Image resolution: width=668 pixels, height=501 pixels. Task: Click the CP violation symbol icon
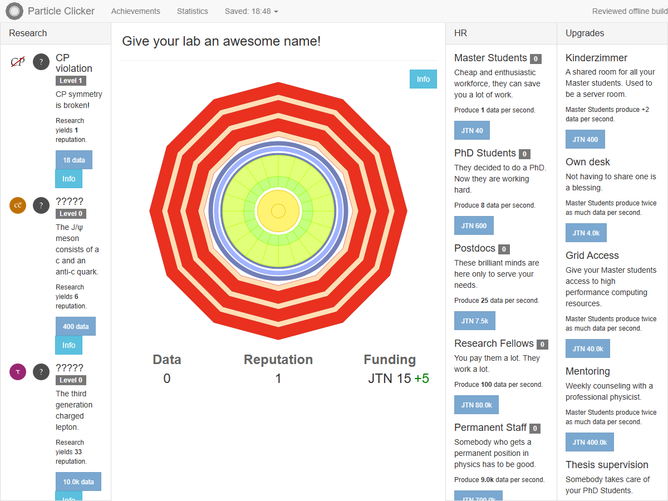click(x=18, y=62)
